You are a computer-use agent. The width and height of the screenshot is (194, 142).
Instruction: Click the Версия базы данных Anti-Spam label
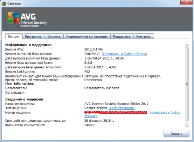tap(29, 63)
